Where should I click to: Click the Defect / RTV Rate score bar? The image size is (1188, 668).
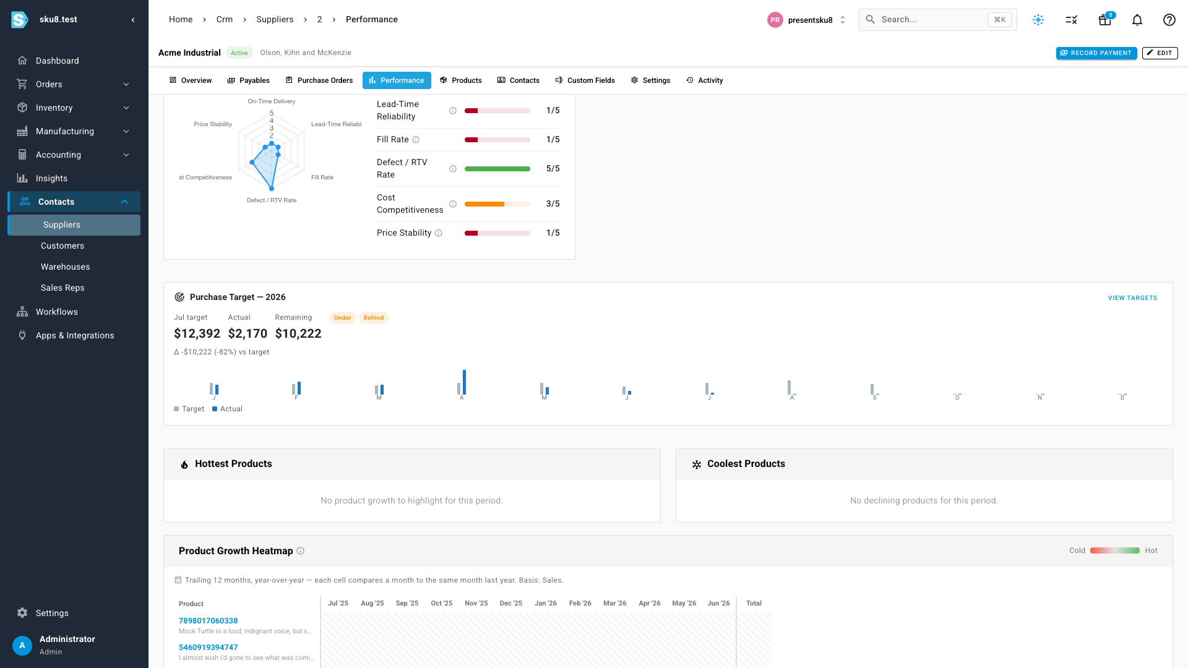(497, 169)
